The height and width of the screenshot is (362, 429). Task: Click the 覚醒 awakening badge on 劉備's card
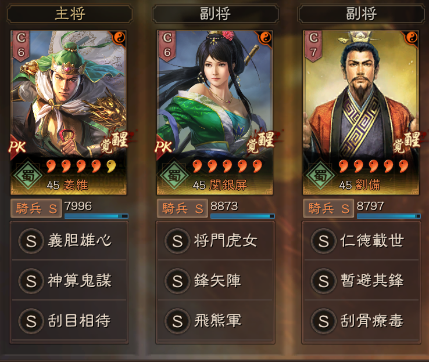coord(406,143)
